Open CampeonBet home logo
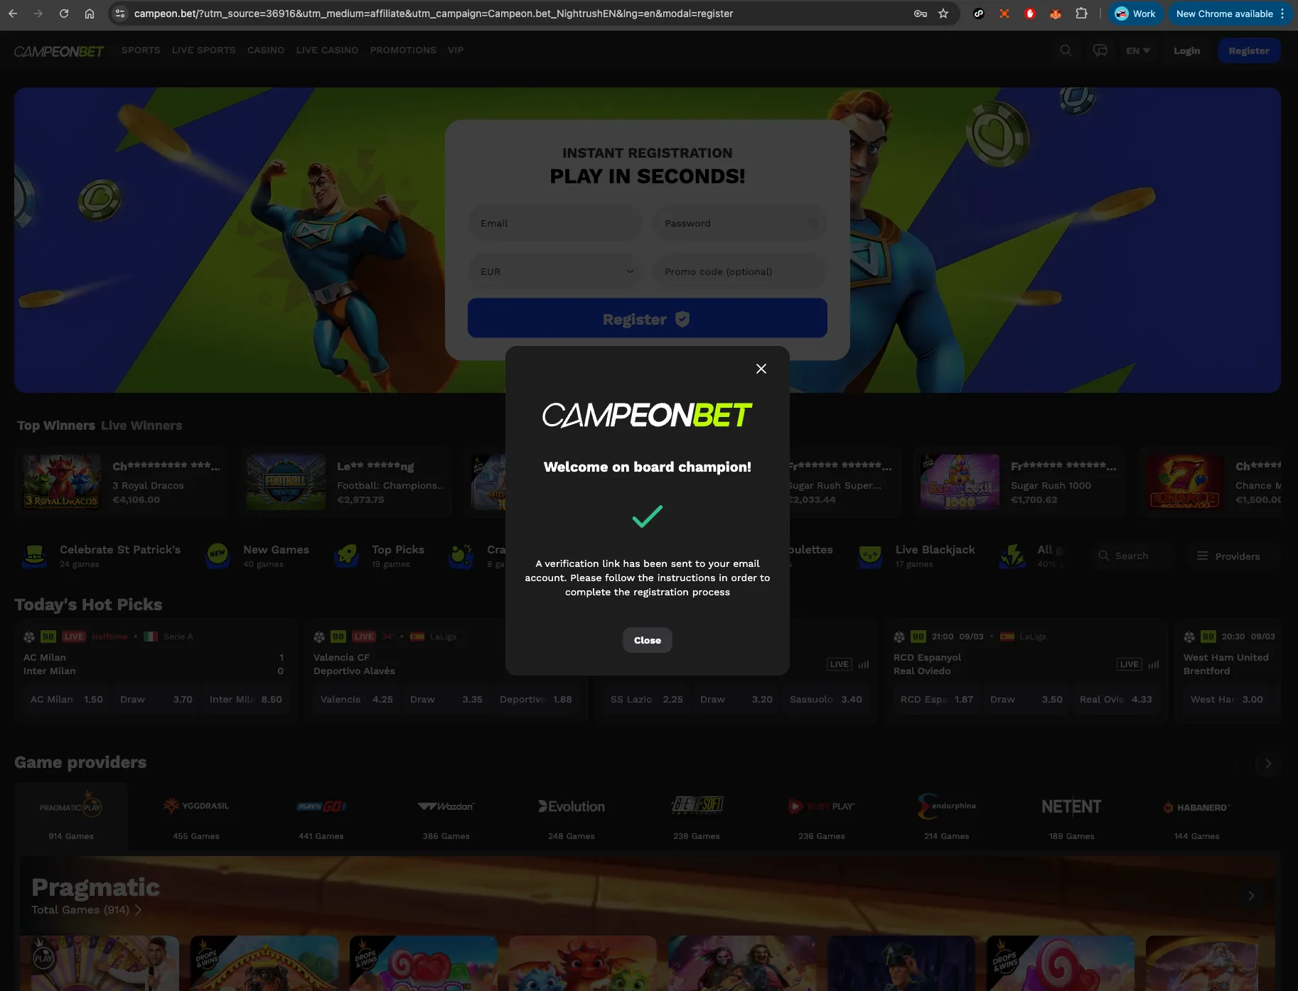The height and width of the screenshot is (991, 1298). [59, 51]
